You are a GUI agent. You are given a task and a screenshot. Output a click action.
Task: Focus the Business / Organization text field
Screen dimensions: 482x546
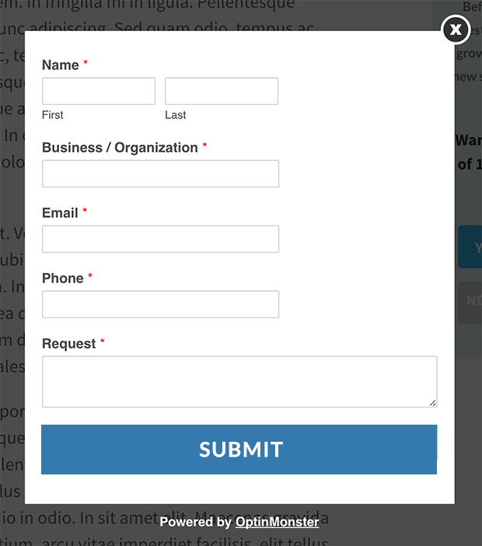pos(160,173)
